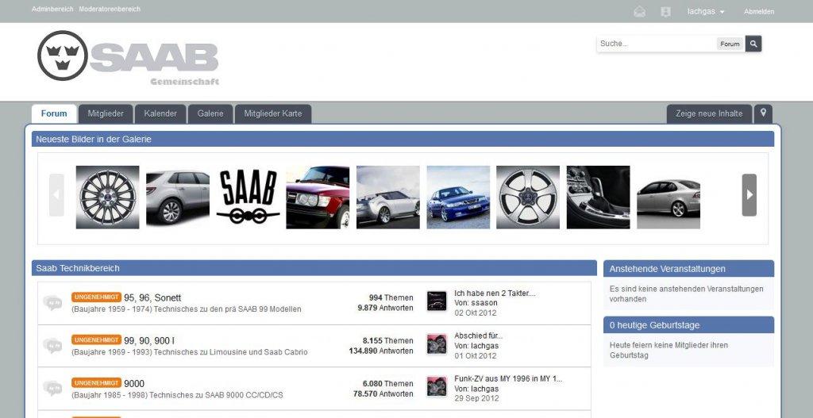The image size is (813, 418).
Task: Click UNGENEHMIGT badge on 99, 90, 900 I
Action: tap(96, 339)
